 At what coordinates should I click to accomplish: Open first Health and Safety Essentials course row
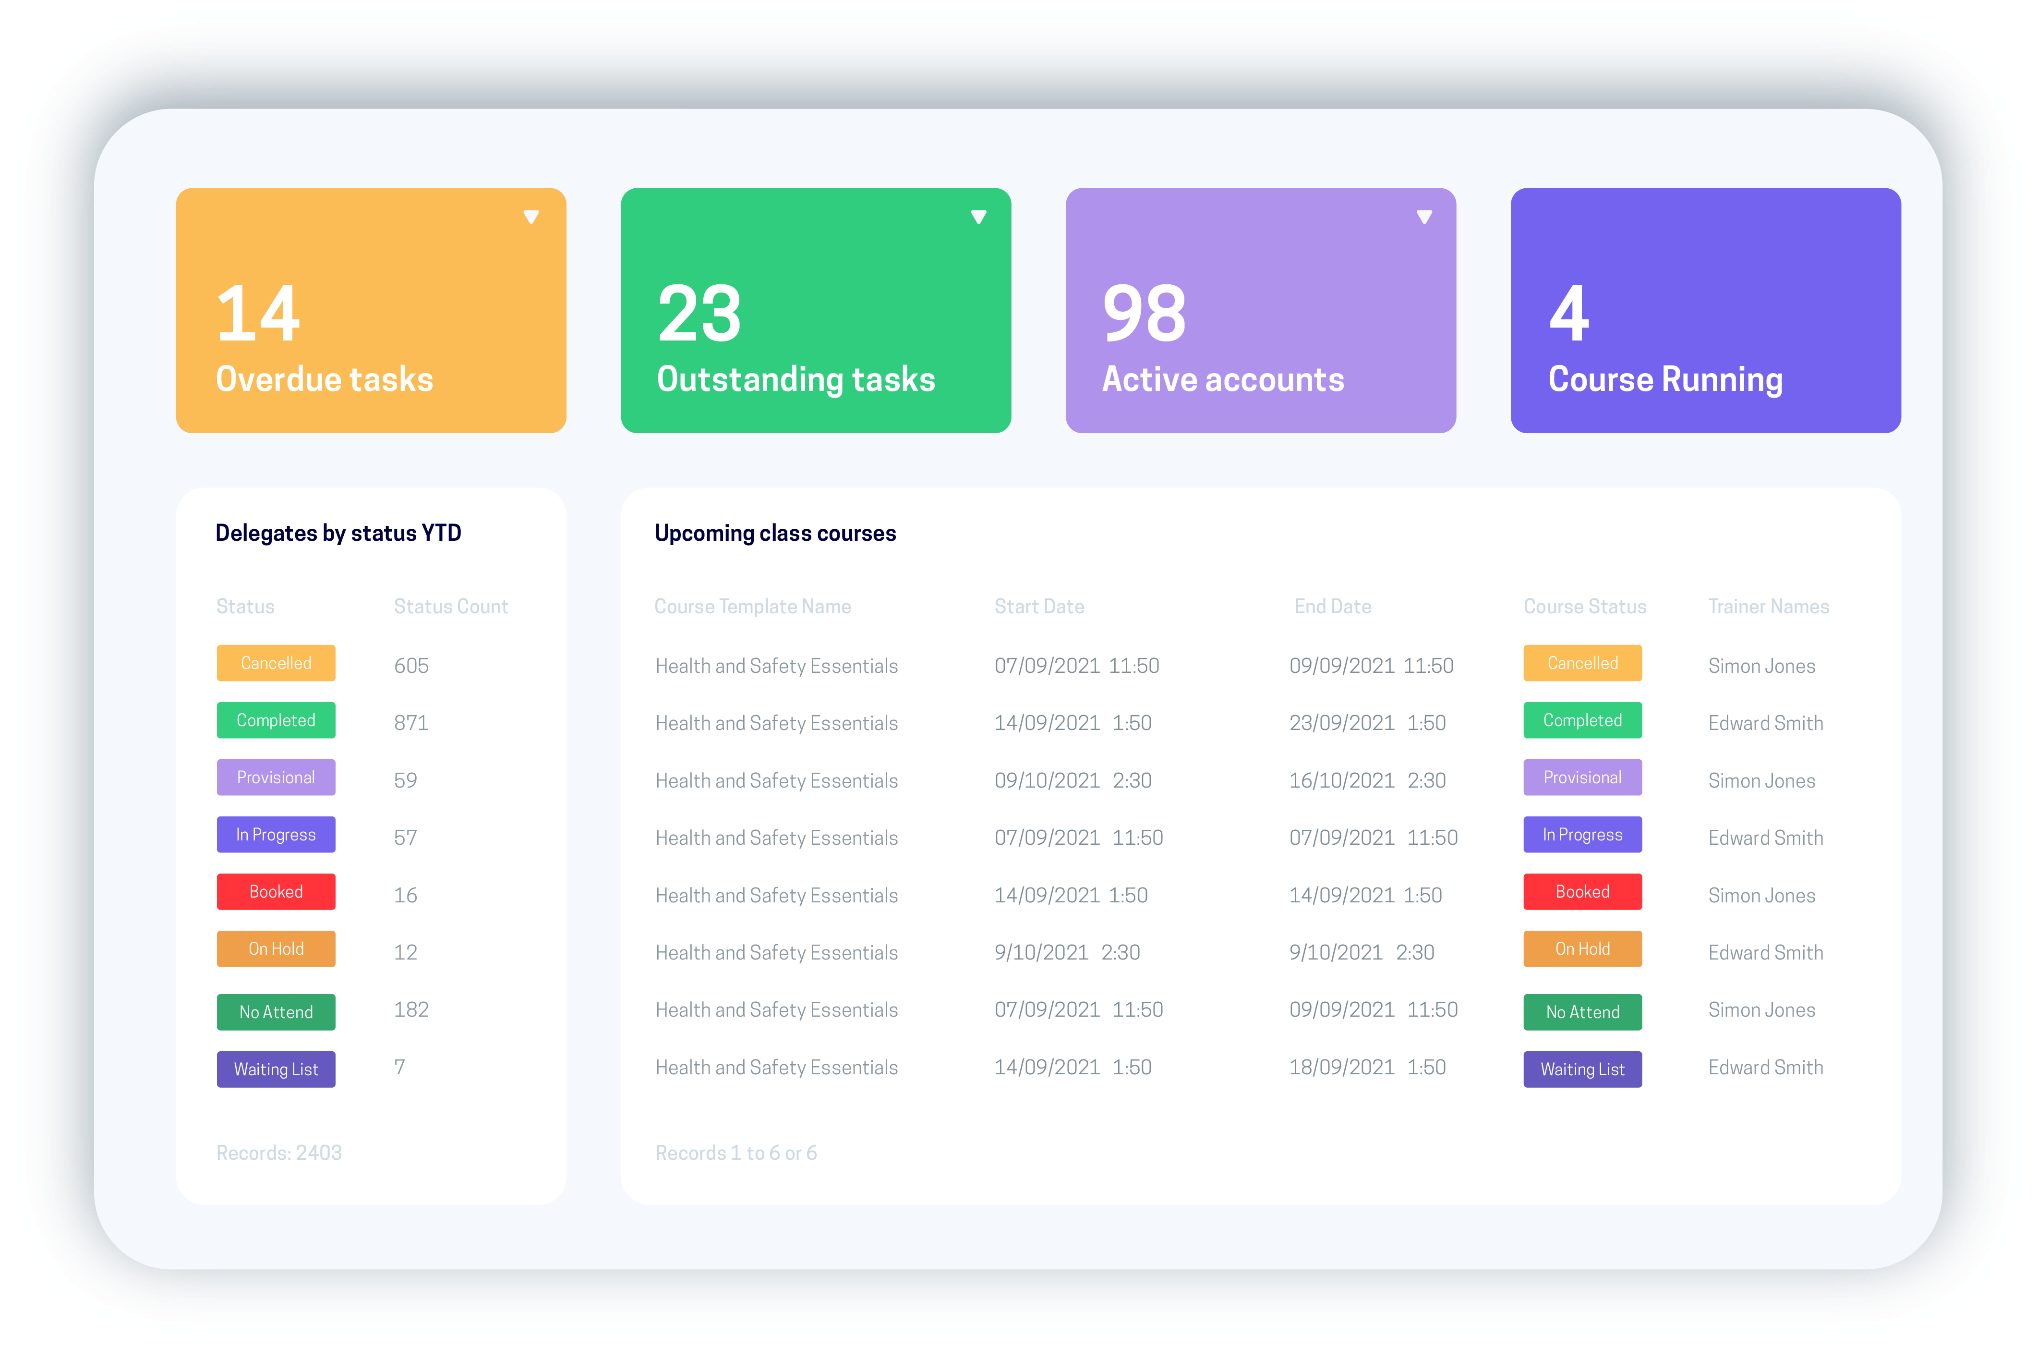tap(776, 666)
